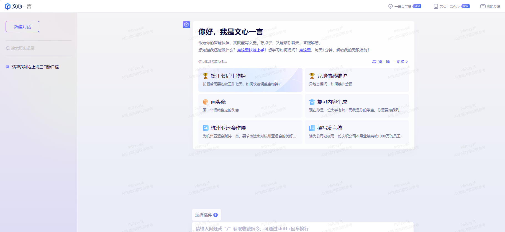Click the 你可以试着问我 label

point(213,62)
